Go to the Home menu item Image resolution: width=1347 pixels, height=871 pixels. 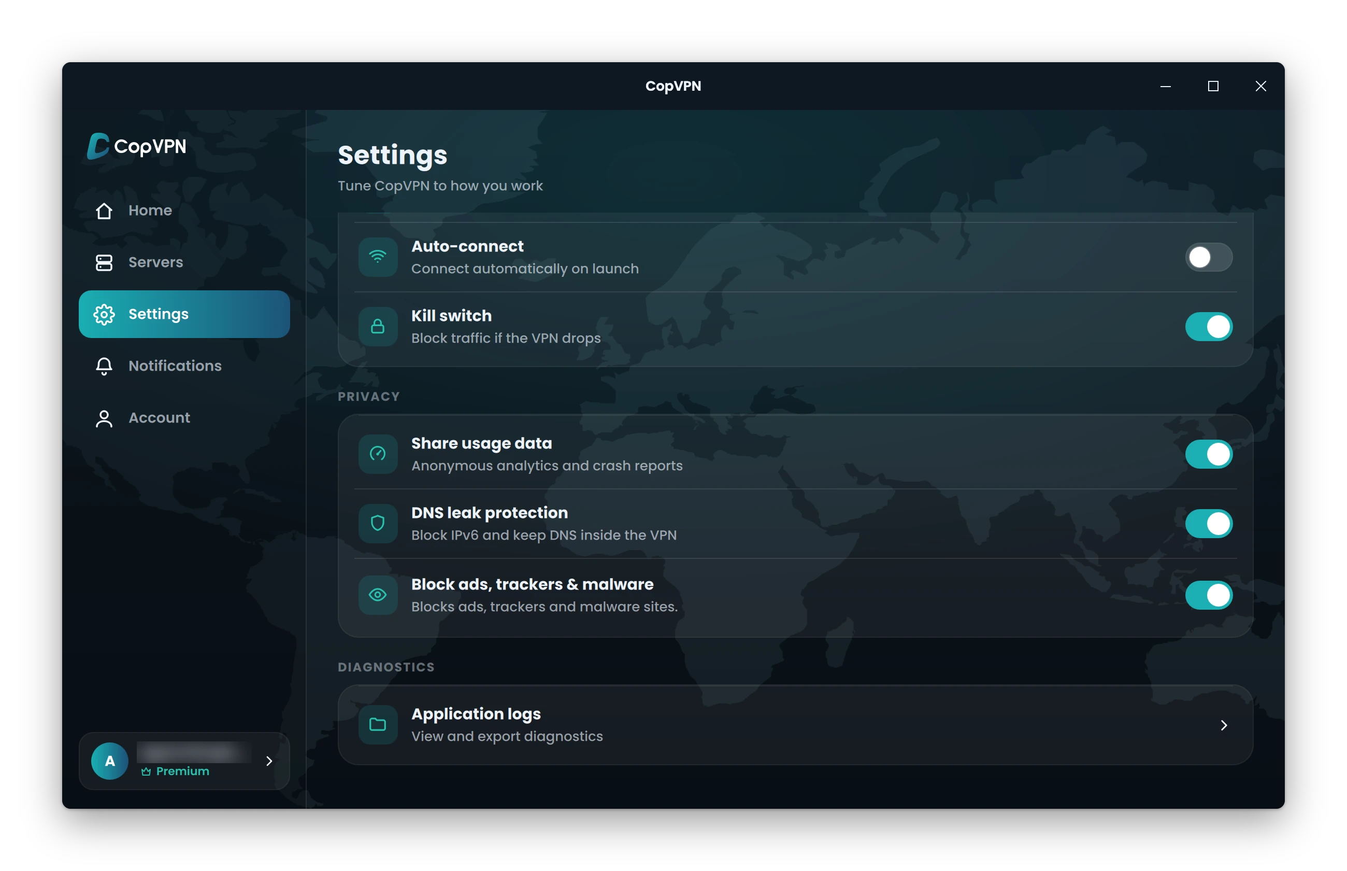coord(184,210)
